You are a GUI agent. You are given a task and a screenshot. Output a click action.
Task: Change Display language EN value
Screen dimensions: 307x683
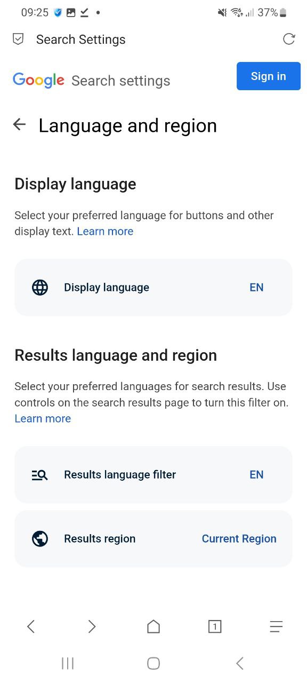coord(256,287)
